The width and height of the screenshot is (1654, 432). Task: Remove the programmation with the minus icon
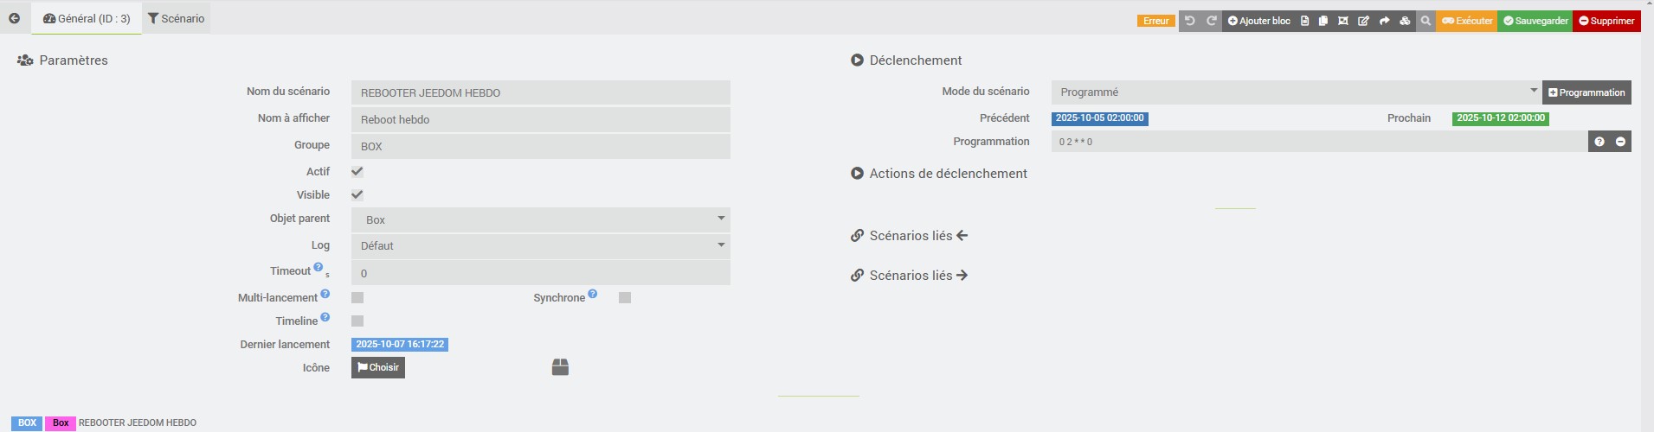(1620, 142)
